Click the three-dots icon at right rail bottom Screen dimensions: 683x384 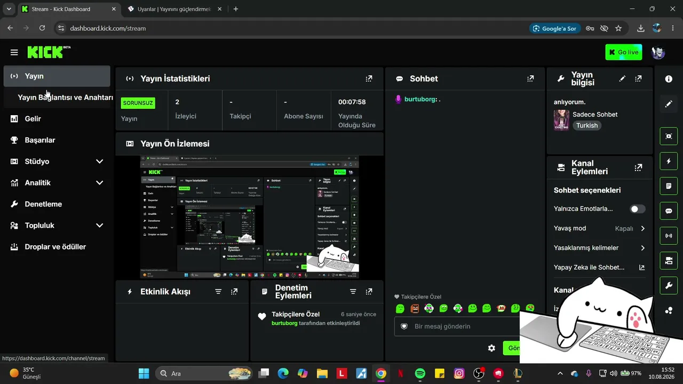[x=669, y=311]
